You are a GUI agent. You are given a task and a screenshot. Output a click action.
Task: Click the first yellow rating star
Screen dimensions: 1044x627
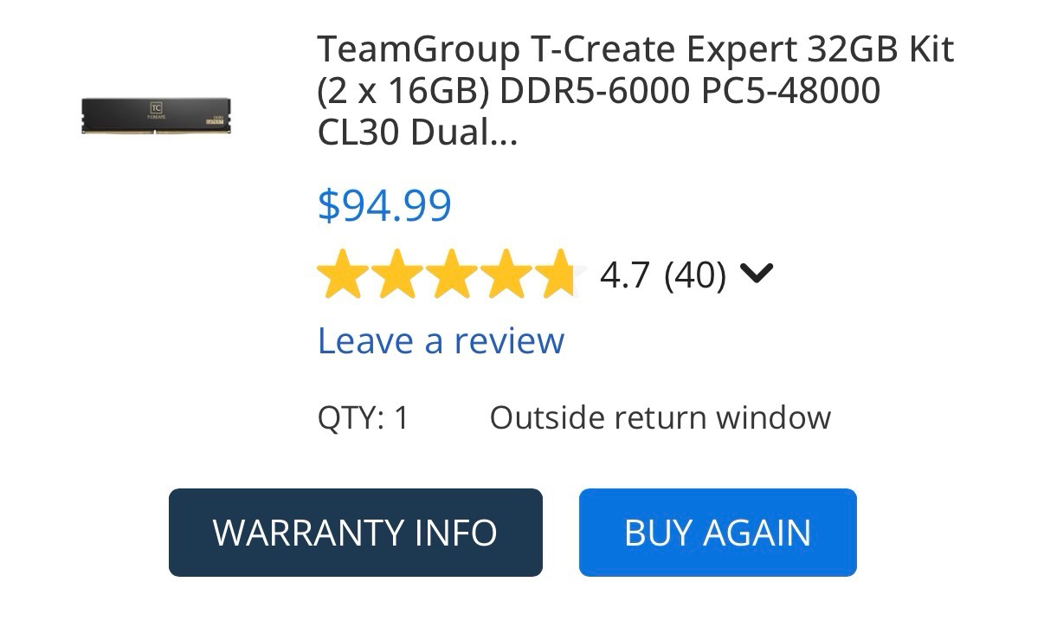[343, 275]
